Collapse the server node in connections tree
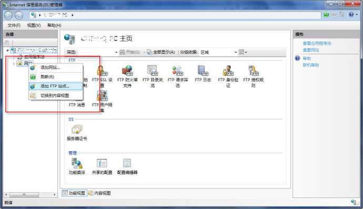 click(7, 50)
